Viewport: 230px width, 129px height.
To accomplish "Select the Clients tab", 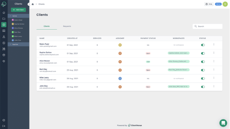I will [47, 26].
